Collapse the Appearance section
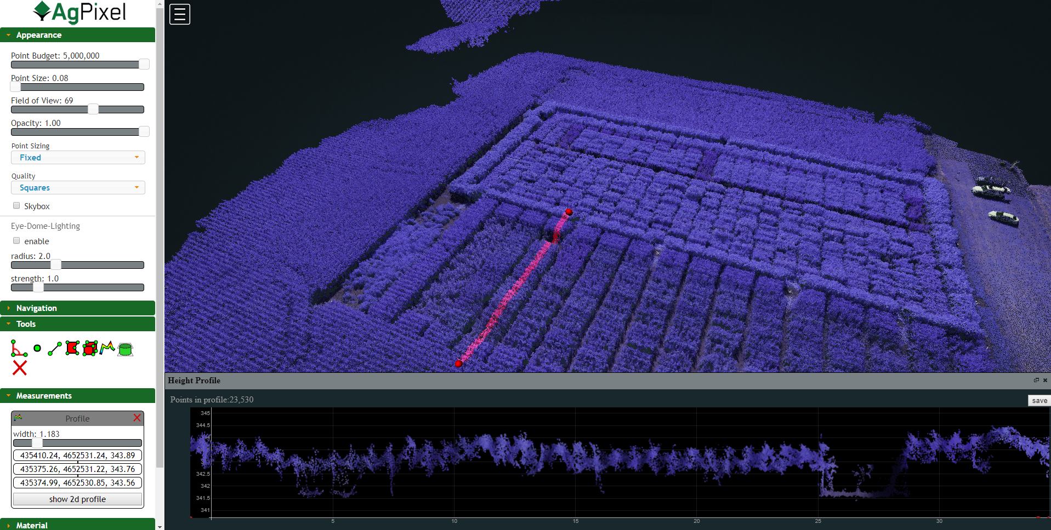 click(77, 35)
